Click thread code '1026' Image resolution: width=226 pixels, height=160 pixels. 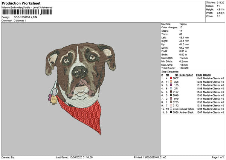(x=199, y=82)
